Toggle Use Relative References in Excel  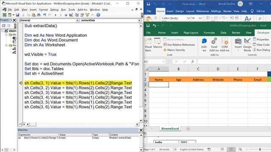[x=179, y=45]
